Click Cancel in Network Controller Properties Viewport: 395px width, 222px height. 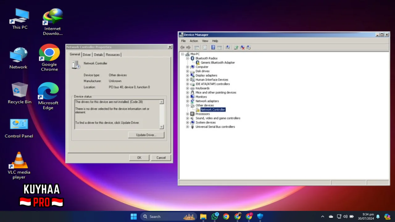pyautogui.click(x=161, y=158)
